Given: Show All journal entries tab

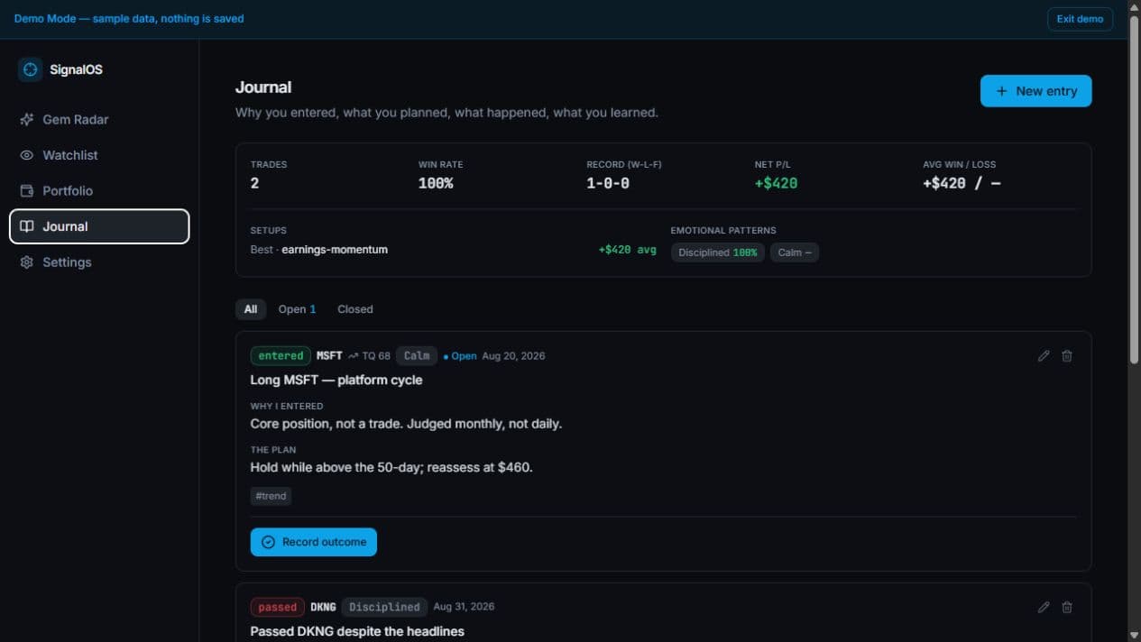Looking at the screenshot, I should tap(251, 309).
